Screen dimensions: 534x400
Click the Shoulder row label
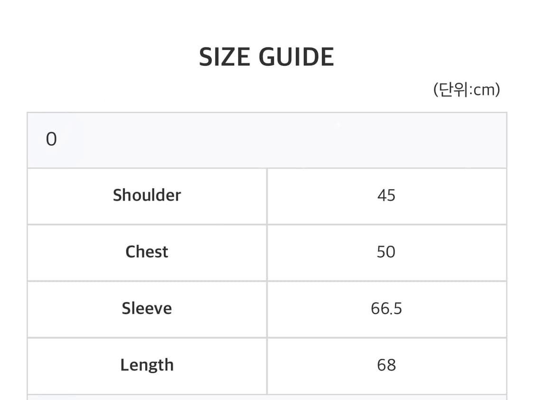pos(147,195)
